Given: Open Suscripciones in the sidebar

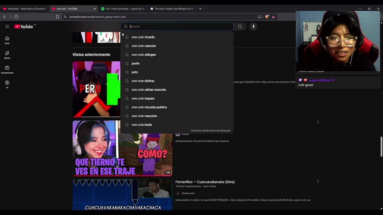Looking at the screenshot, I should [x=7, y=70].
